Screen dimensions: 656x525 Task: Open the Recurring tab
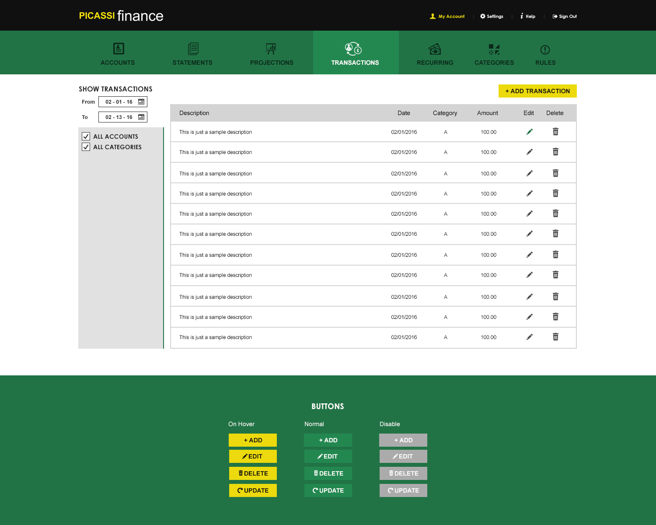point(435,53)
